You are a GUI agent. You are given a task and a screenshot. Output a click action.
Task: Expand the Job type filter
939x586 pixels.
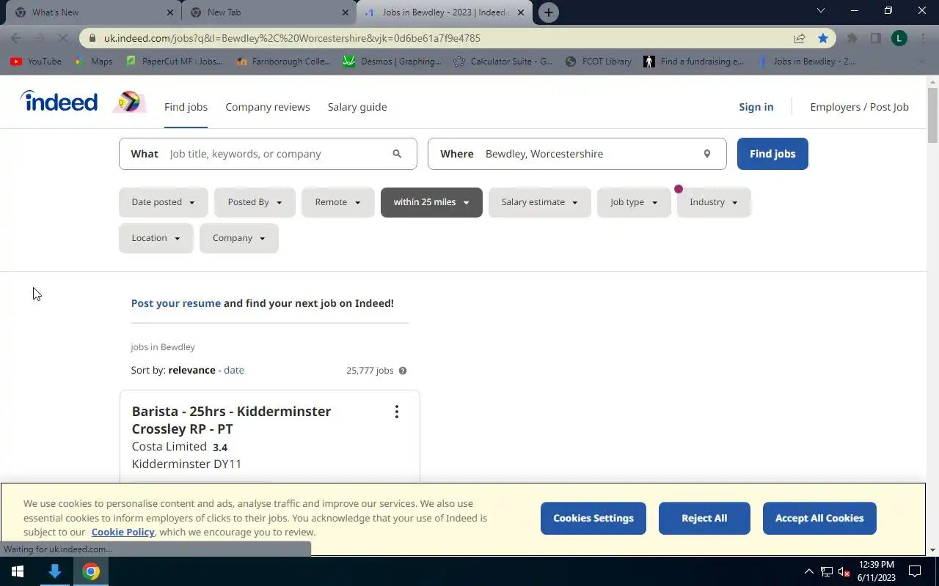(634, 202)
